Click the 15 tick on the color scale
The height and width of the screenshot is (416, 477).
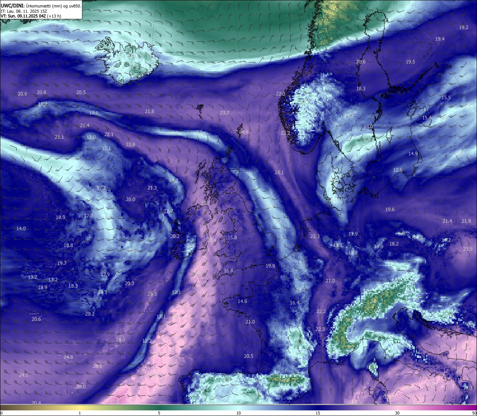(318, 413)
